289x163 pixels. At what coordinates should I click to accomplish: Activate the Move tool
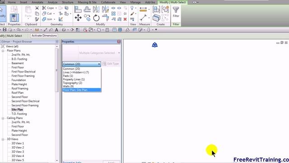tap(78, 18)
